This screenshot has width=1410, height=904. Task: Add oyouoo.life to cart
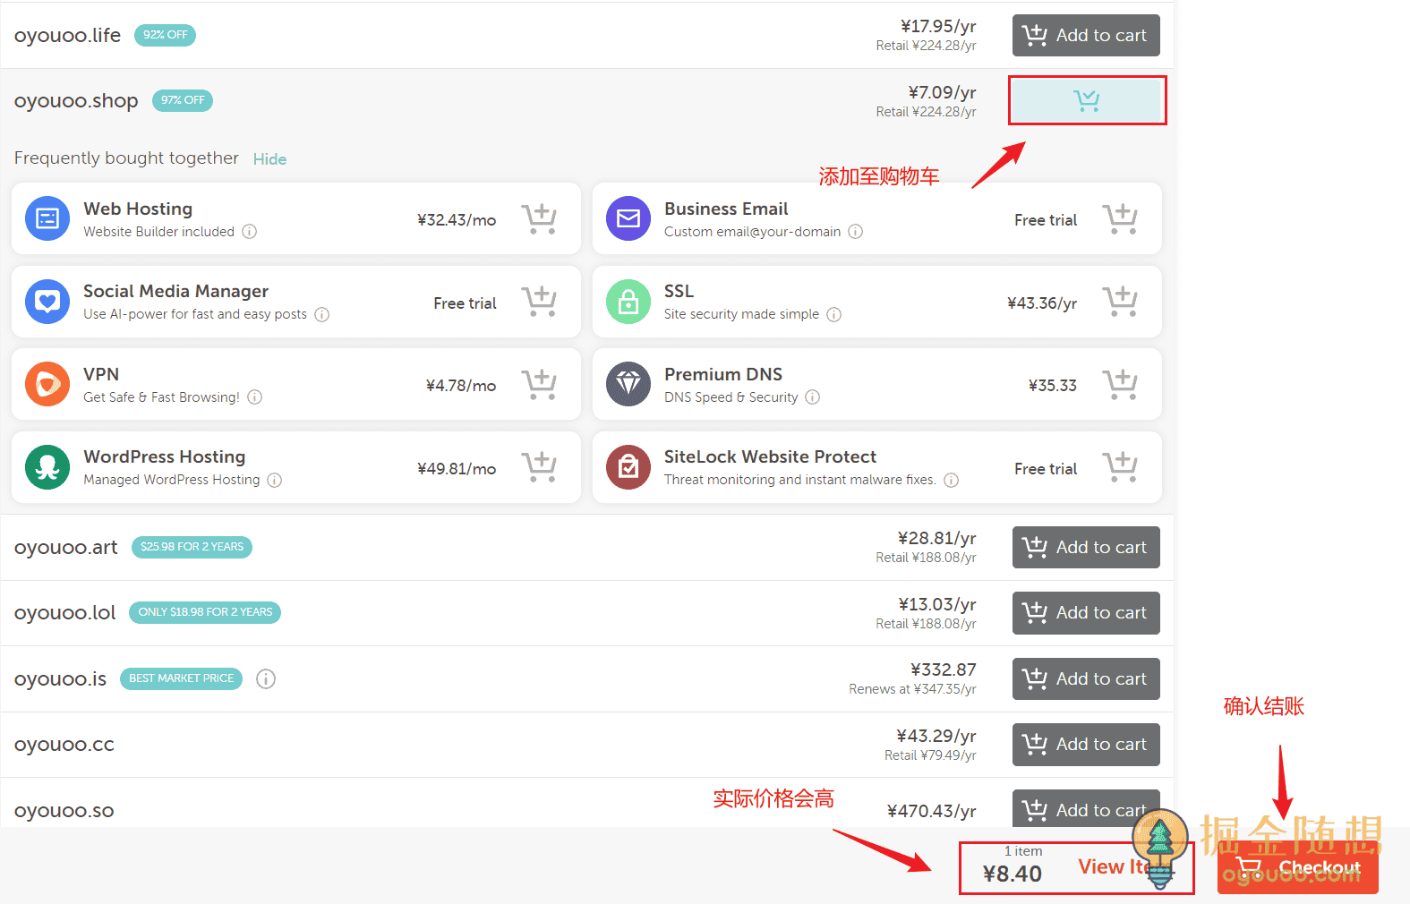[1085, 36]
